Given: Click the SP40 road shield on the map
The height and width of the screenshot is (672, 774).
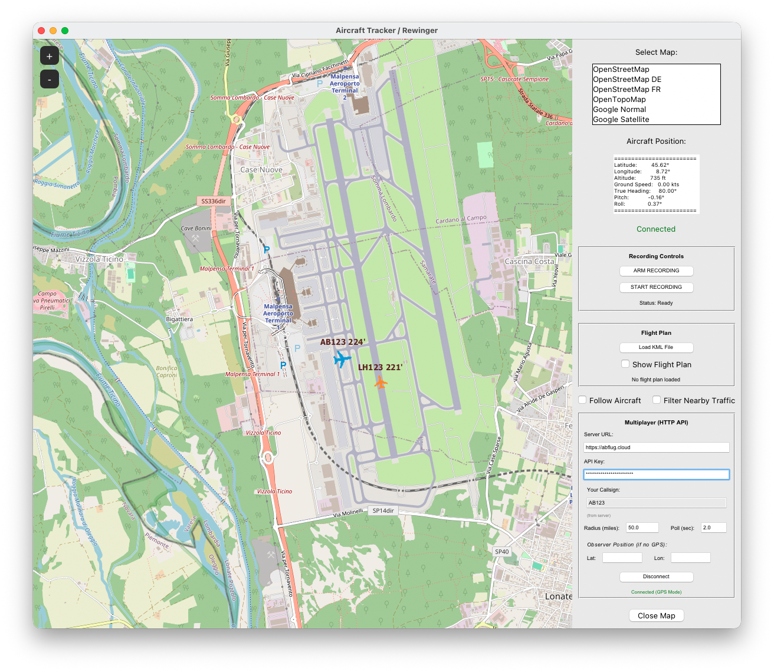Looking at the screenshot, I should click(x=501, y=552).
